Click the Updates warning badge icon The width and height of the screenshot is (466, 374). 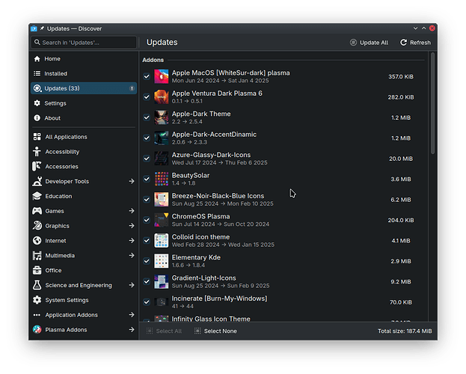tap(132, 88)
